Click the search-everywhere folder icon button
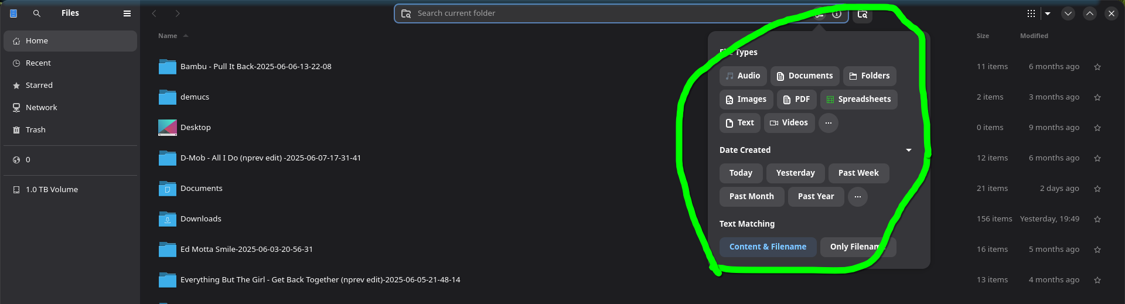This screenshot has height=304, width=1125. (x=862, y=14)
